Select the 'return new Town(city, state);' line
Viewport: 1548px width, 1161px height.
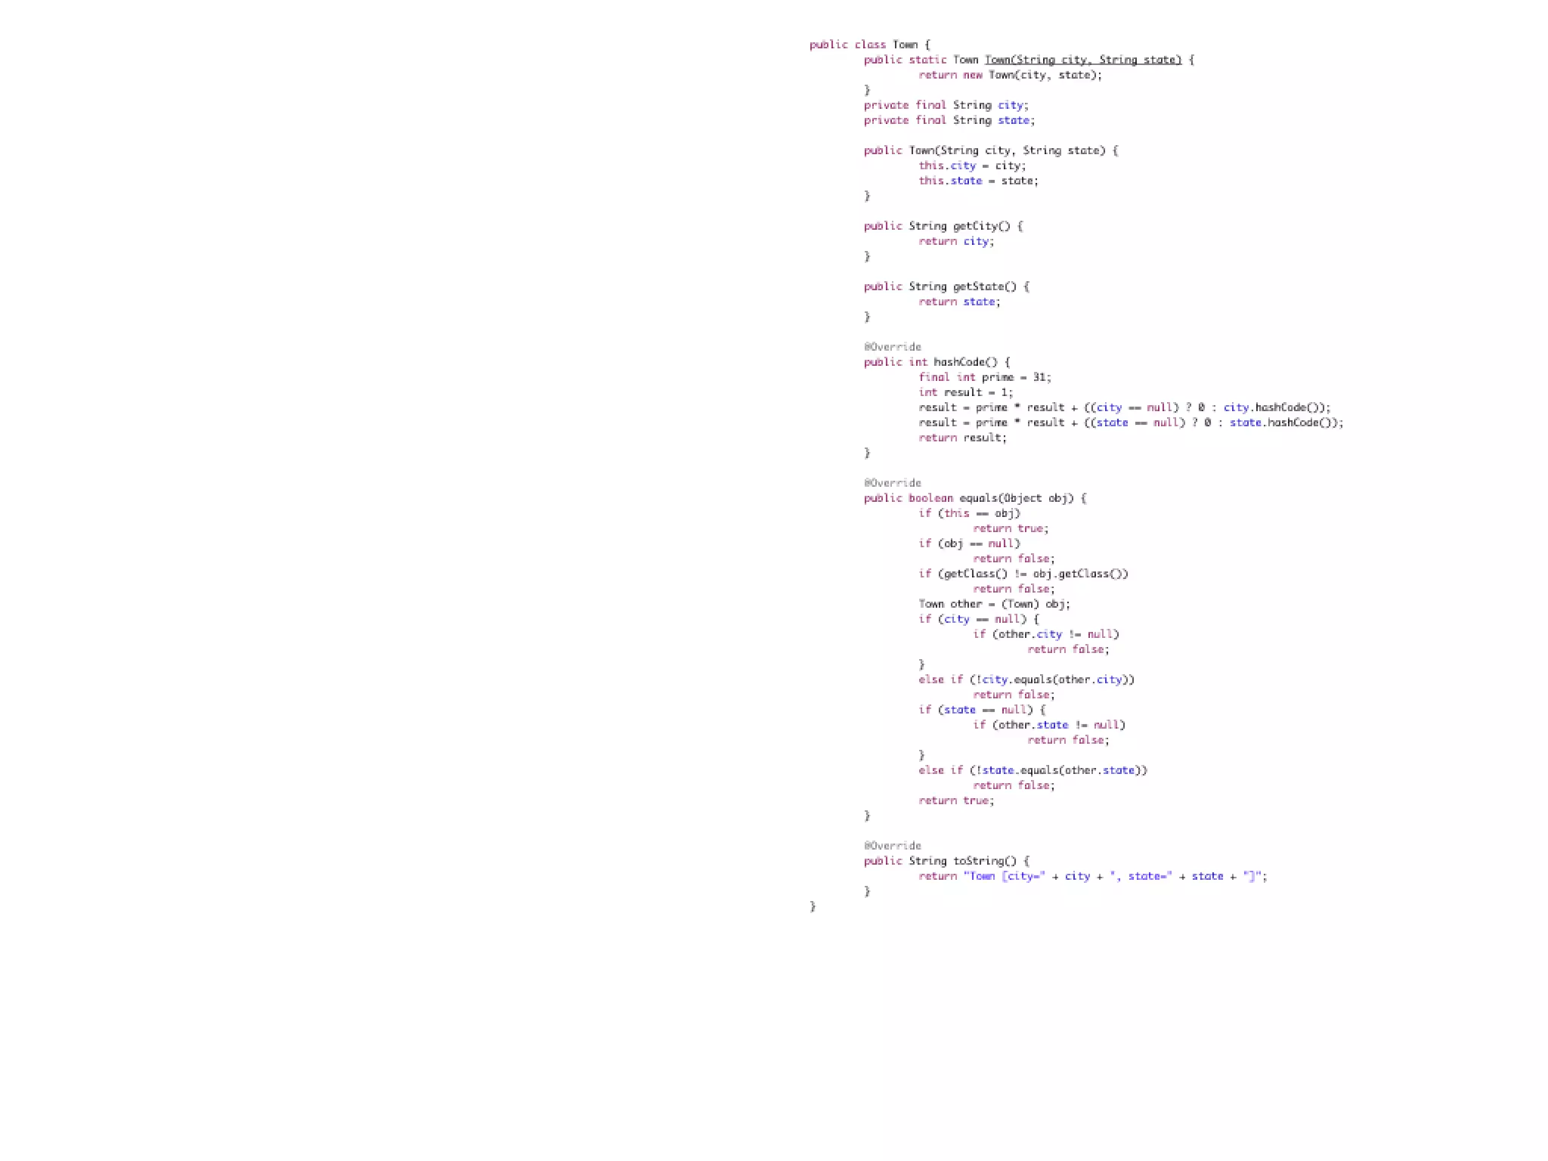(x=1011, y=75)
